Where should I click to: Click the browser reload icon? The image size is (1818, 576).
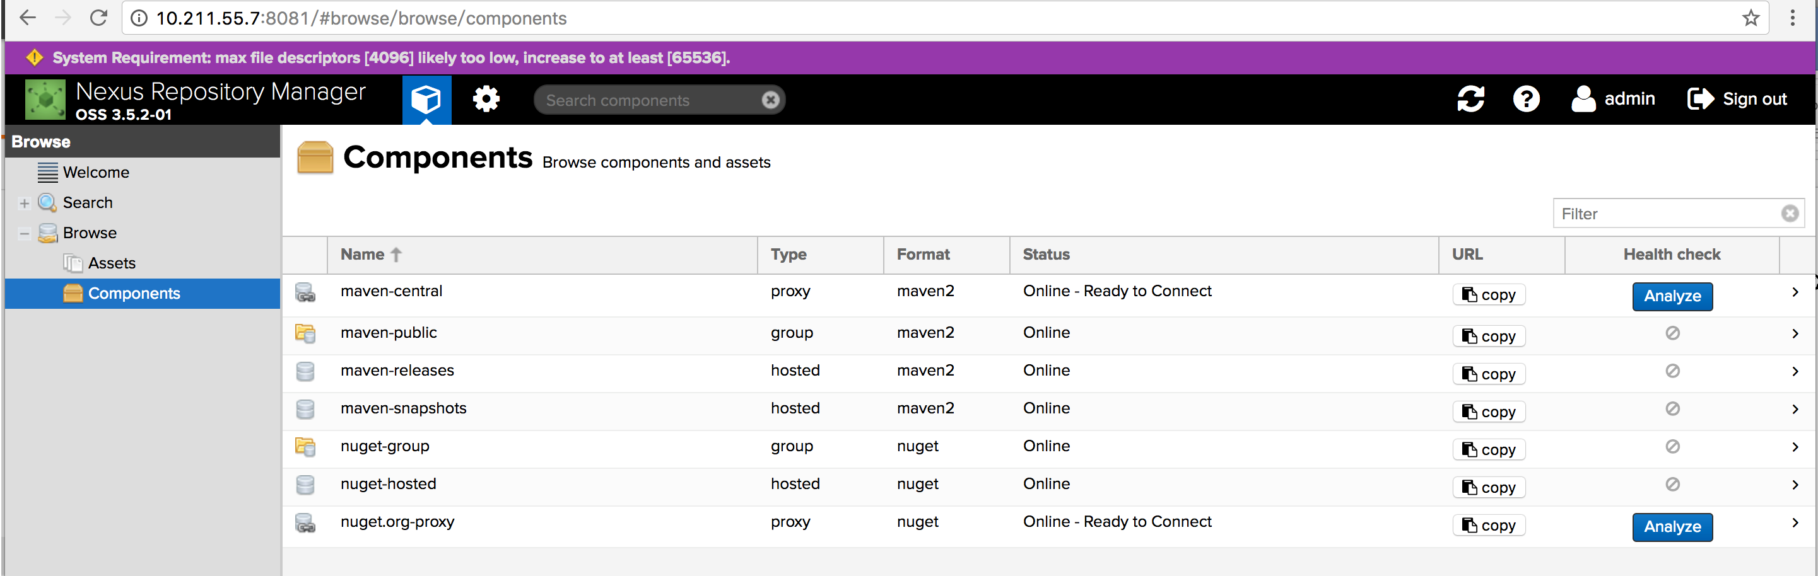pyautogui.click(x=98, y=18)
